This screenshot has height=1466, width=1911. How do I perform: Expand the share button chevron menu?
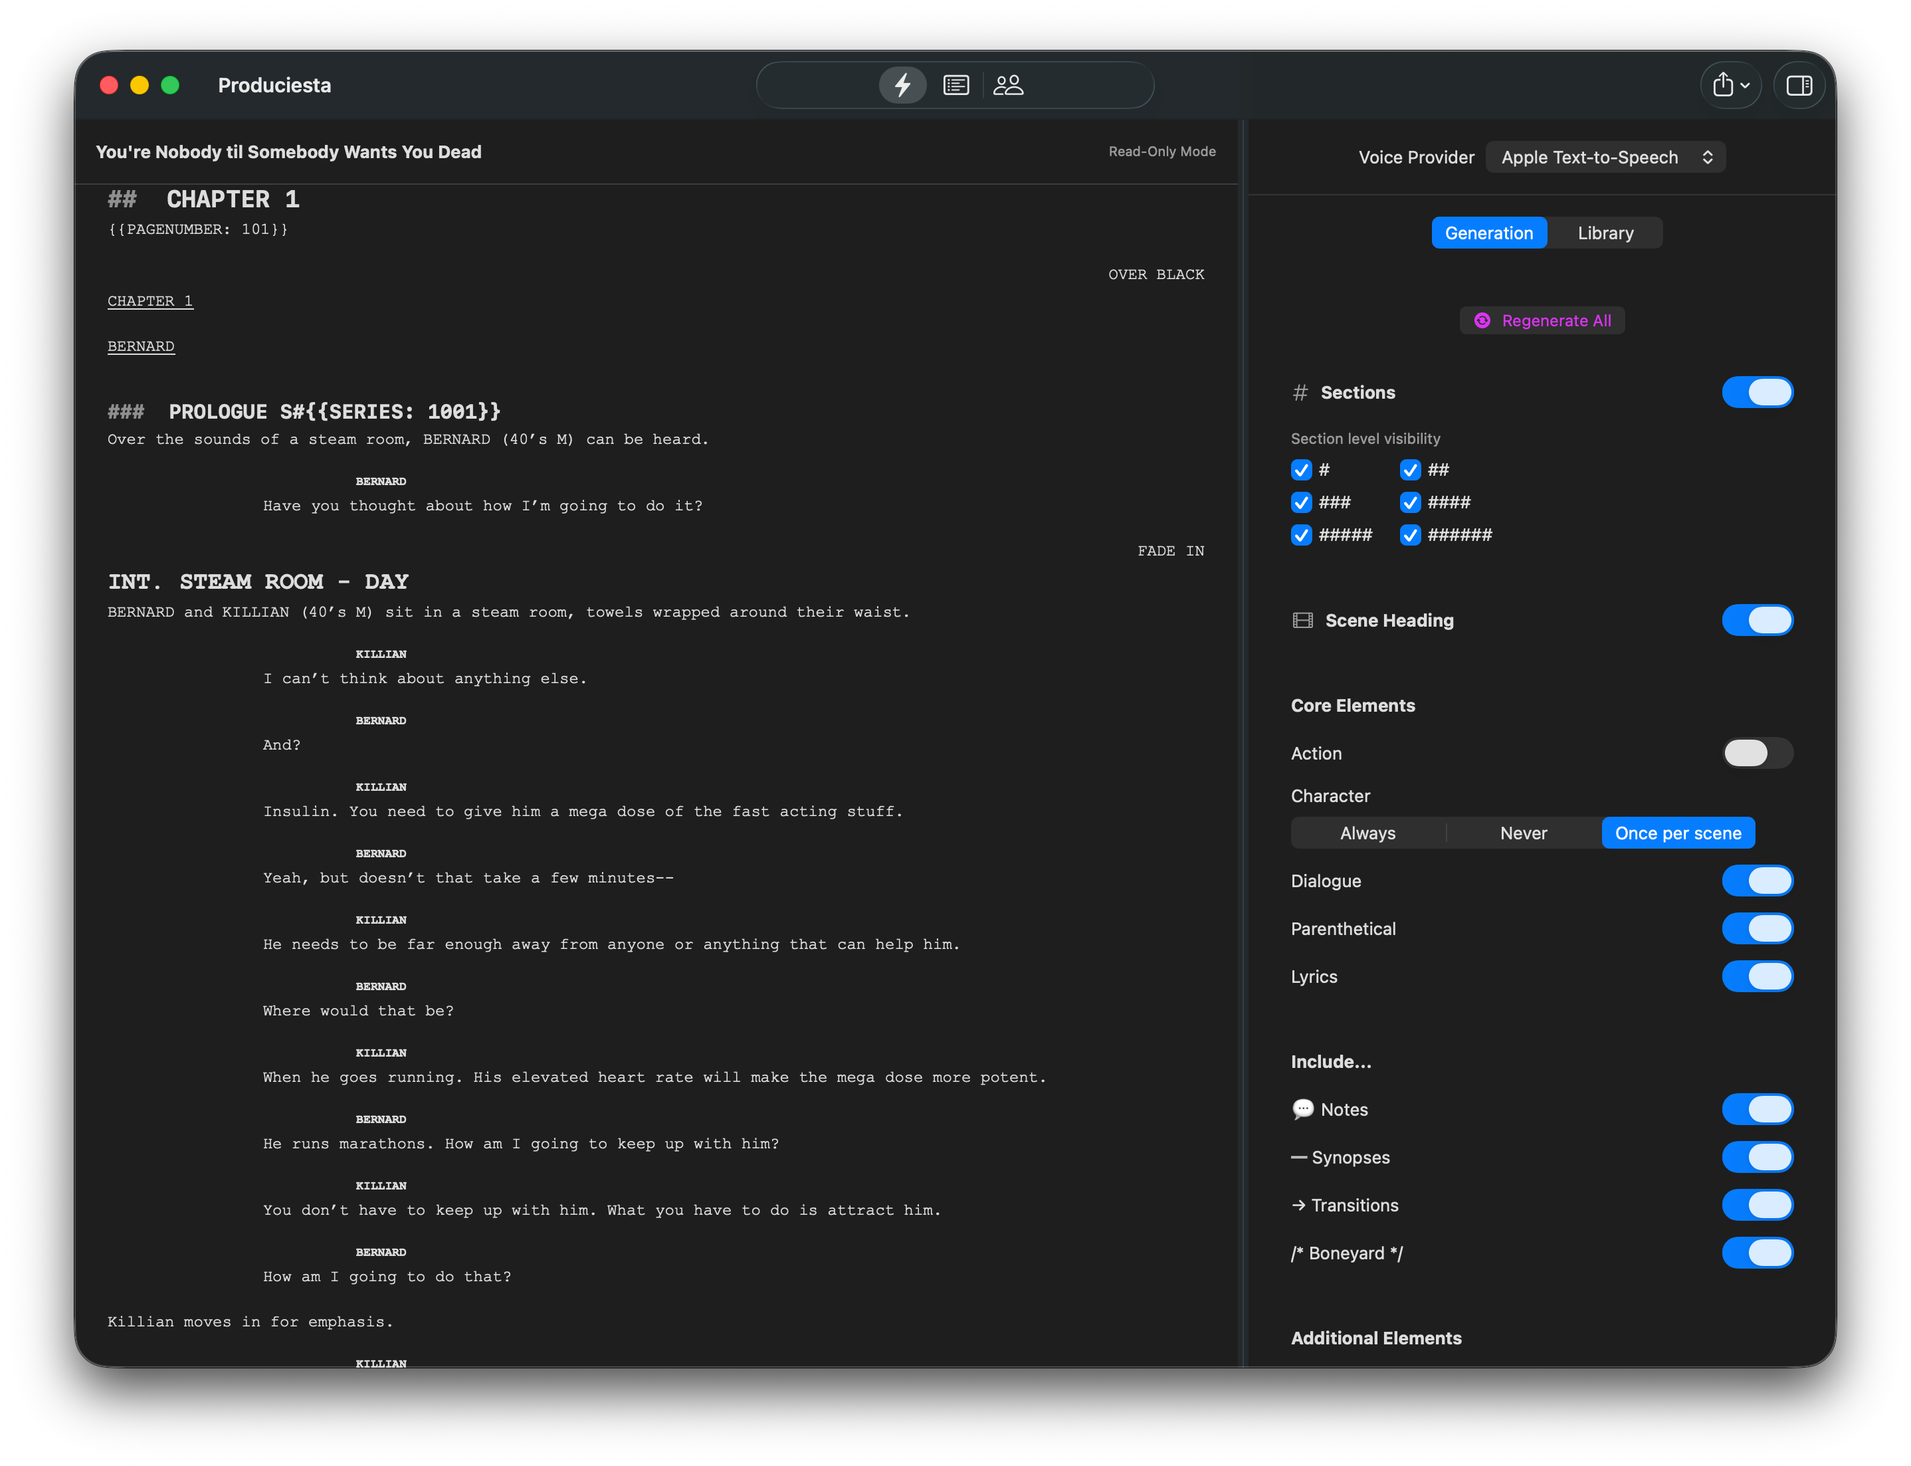point(1745,86)
